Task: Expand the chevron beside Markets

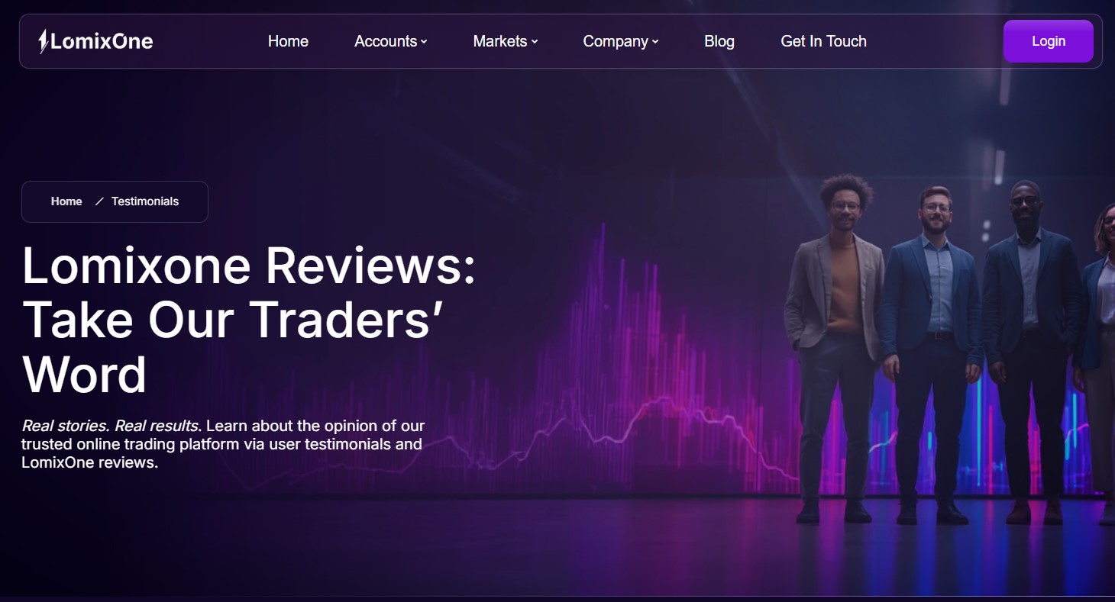Action: [535, 42]
